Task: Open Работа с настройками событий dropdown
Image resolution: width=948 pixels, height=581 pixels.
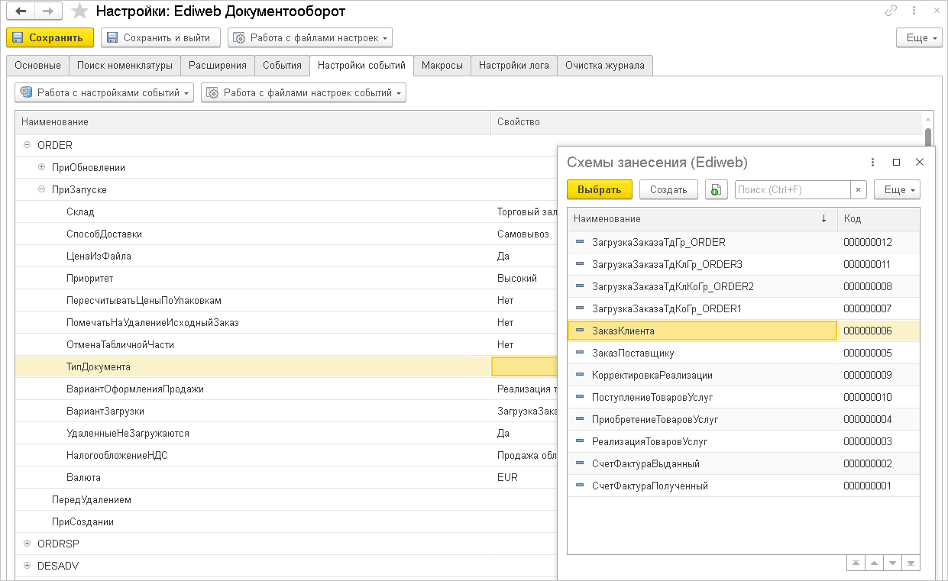Action: pos(105,93)
